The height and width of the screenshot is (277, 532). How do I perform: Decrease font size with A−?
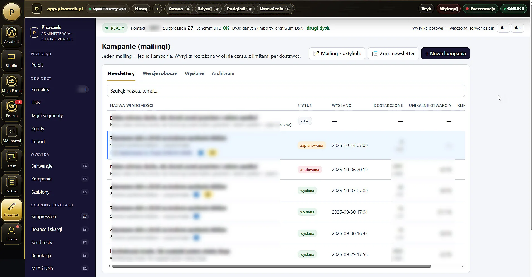[503, 28]
